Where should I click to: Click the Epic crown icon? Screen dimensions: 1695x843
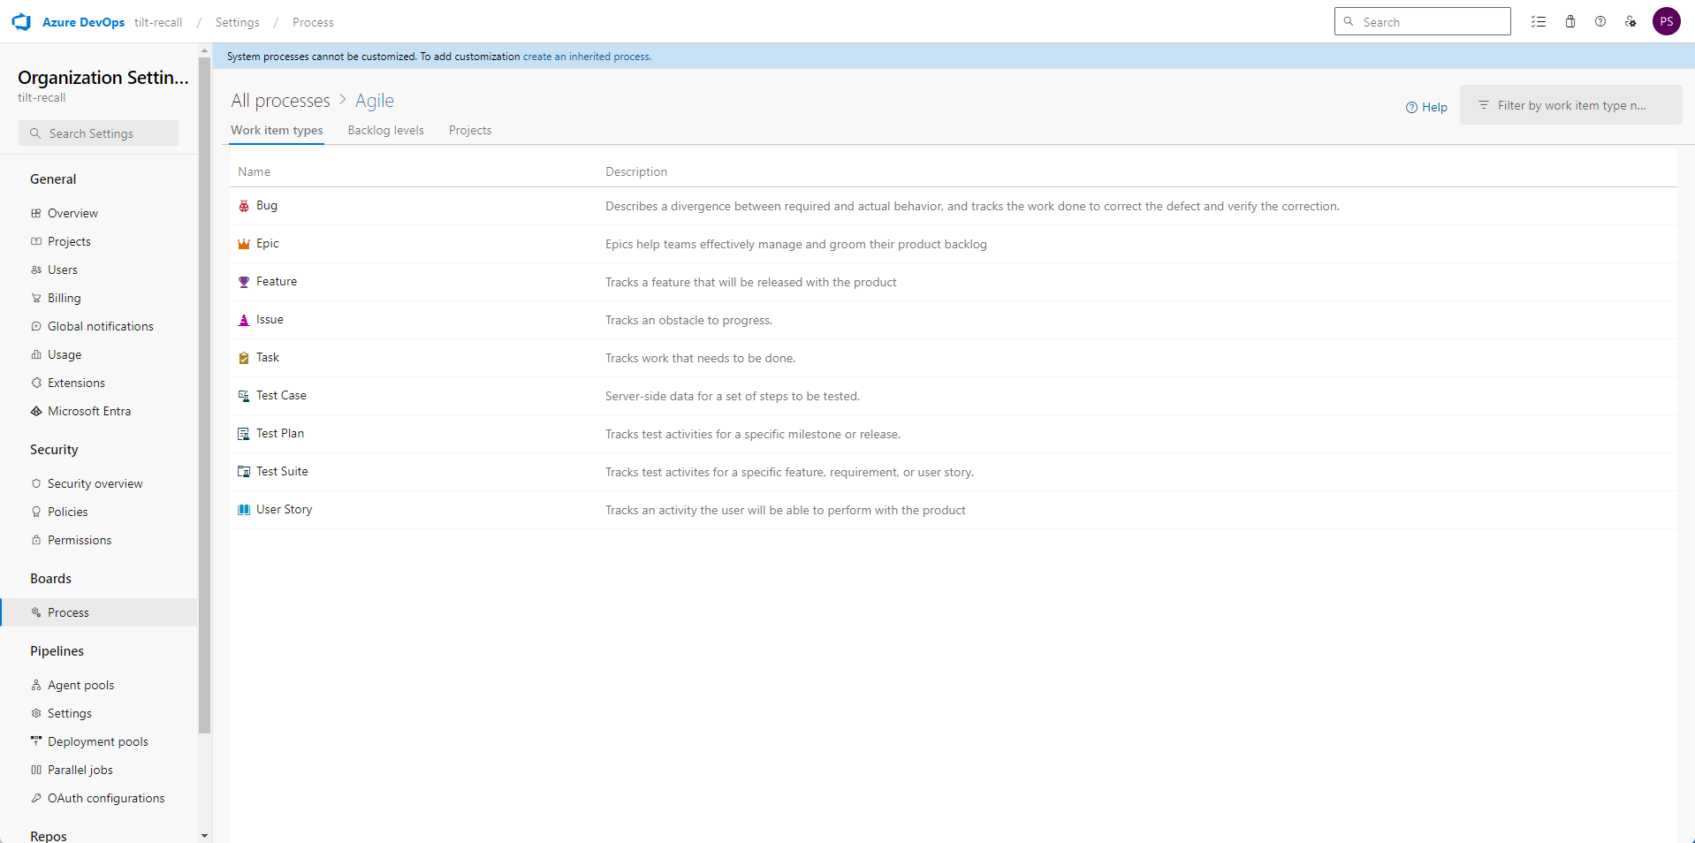tap(244, 243)
